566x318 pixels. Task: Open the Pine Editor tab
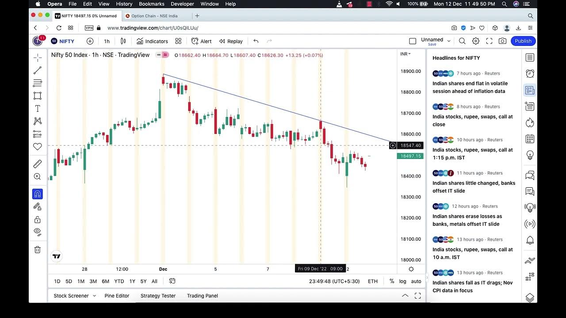click(117, 296)
